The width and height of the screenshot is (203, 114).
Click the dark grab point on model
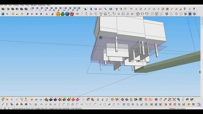point(101,38)
